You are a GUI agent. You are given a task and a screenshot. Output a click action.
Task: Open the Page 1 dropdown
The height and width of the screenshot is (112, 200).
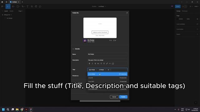click(20, 11)
